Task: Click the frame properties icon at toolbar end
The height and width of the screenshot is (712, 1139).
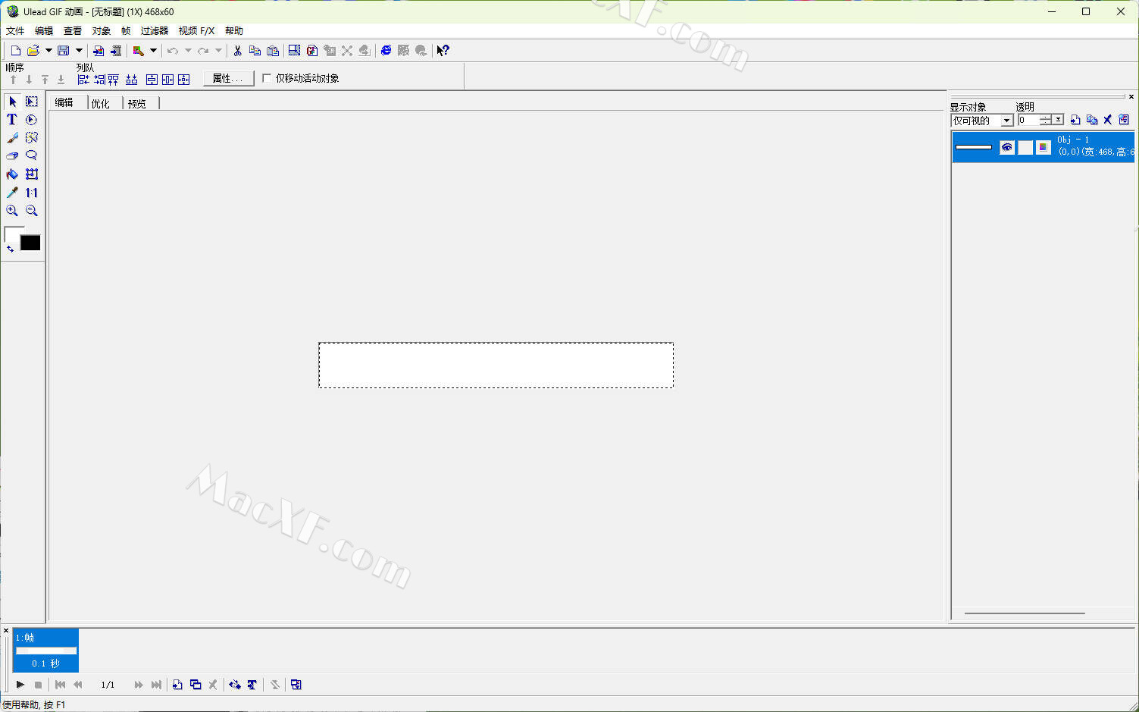Action: click(x=296, y=685)
